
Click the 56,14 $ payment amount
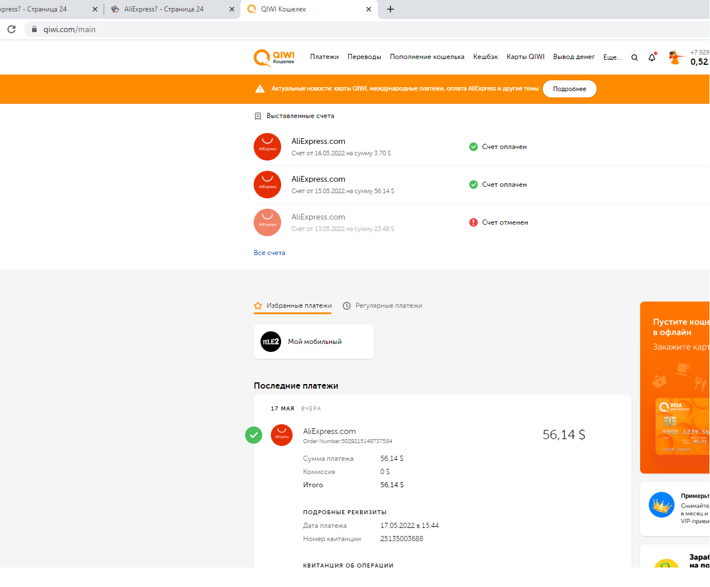pyautogui.click(x=564, y=435)
